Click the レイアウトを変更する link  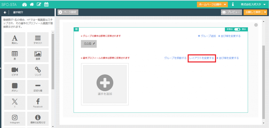point(202,58)
